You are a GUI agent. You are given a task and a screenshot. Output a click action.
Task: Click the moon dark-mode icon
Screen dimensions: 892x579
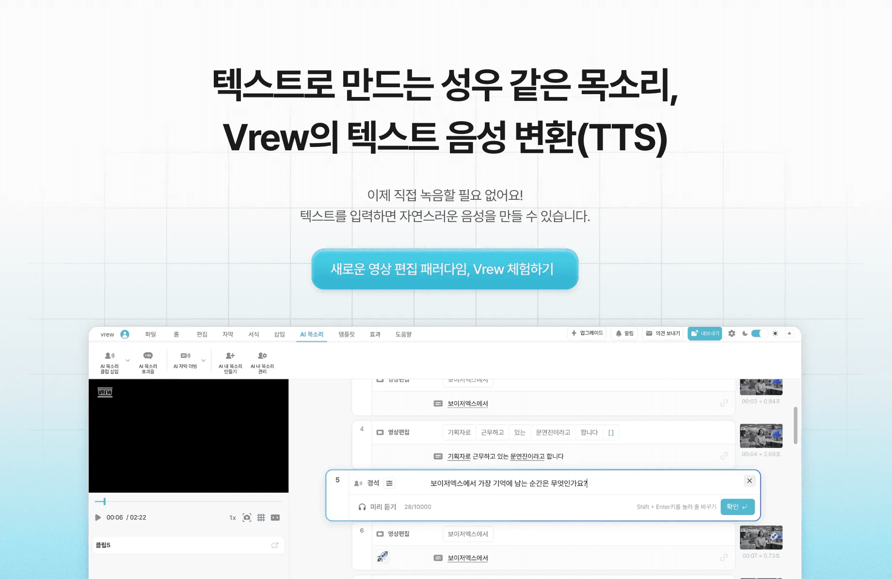click(745, 333)
